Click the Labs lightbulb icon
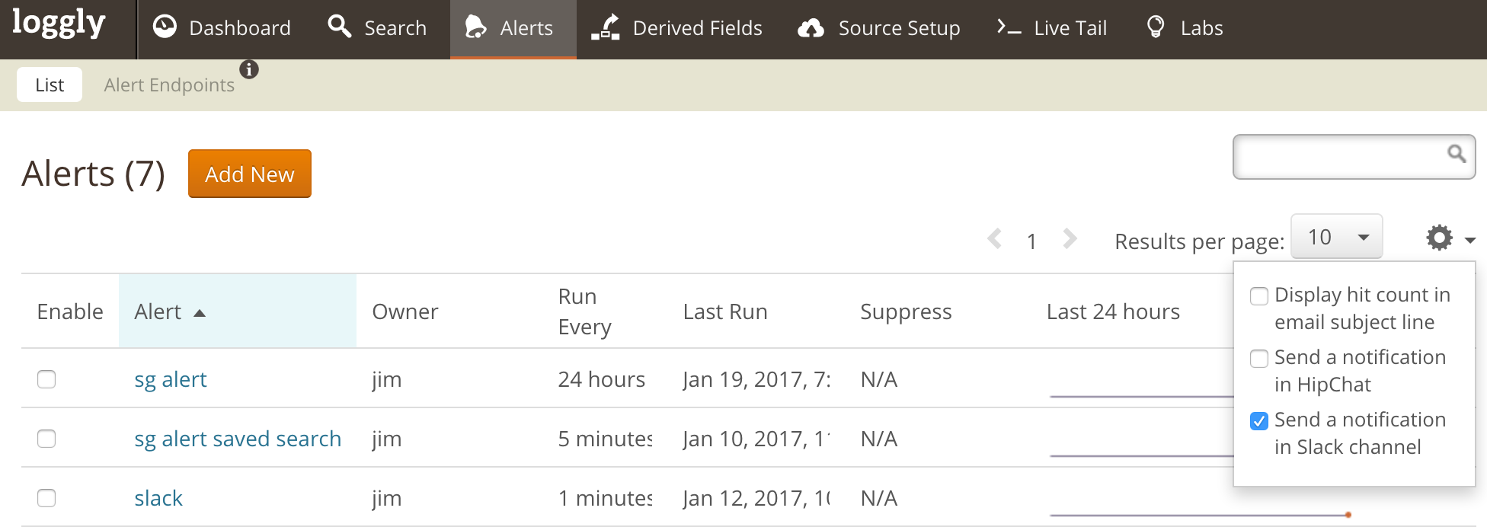Image resolution: width=1487 pixels, height=527 pixels. click(x=1155, y=27)
